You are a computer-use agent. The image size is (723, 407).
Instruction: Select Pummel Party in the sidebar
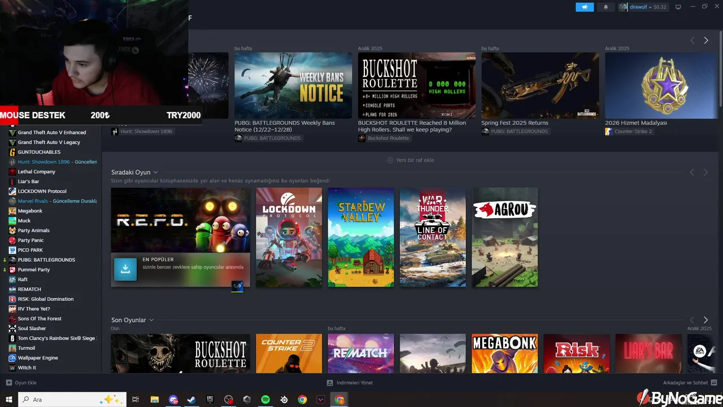(x=34, y=270)
